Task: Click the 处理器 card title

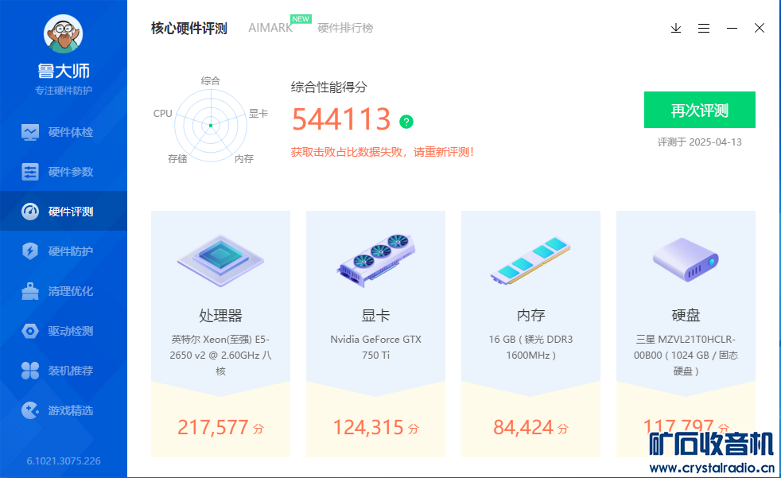Action: click(220, 315)
